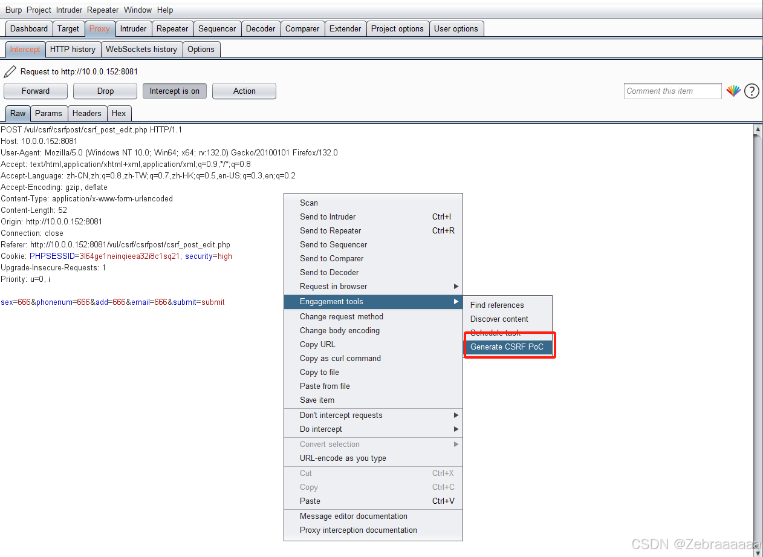The image size is (763, 557).
Task: Open the Comparer tab
Action: [x=302, y=28]
